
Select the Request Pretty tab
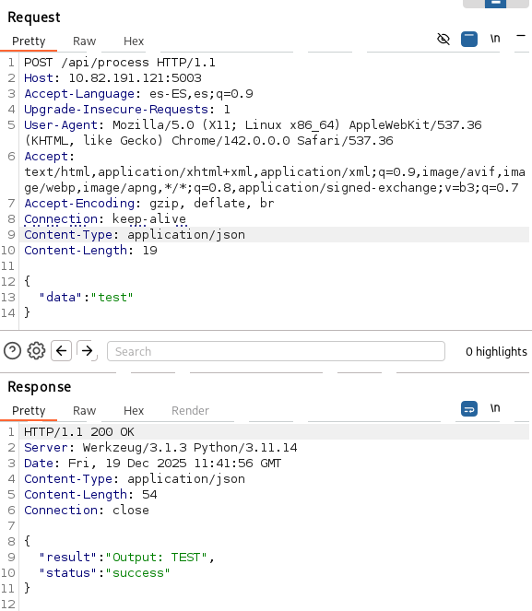(x=29, y=41)
